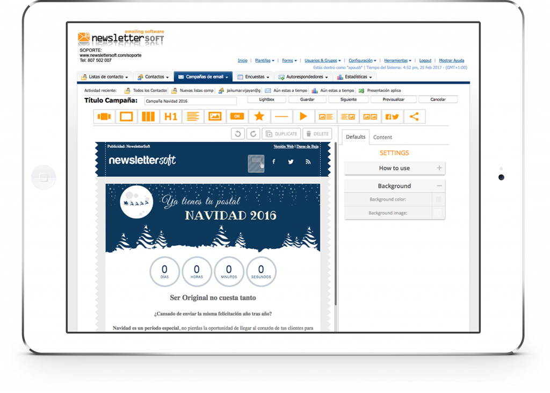This screenshot has width=550, height=393.
Task: Undo the last editor action
Action: coord(238,134)
